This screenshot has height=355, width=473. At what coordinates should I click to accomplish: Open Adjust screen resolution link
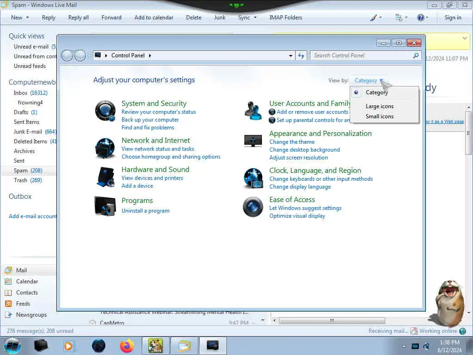tap(299, 158)
